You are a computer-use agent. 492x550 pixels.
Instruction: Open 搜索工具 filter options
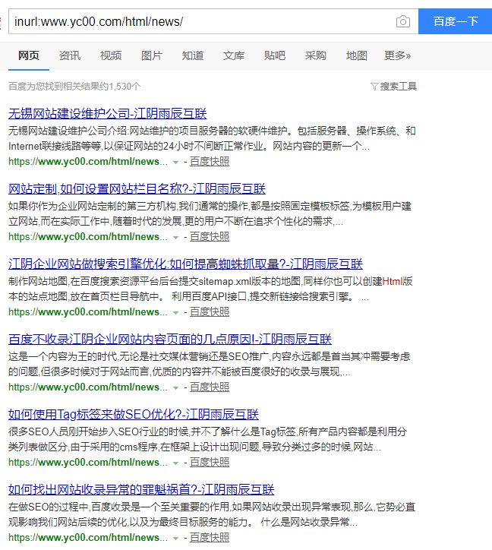pyautogui.click(x=399, y=87)
